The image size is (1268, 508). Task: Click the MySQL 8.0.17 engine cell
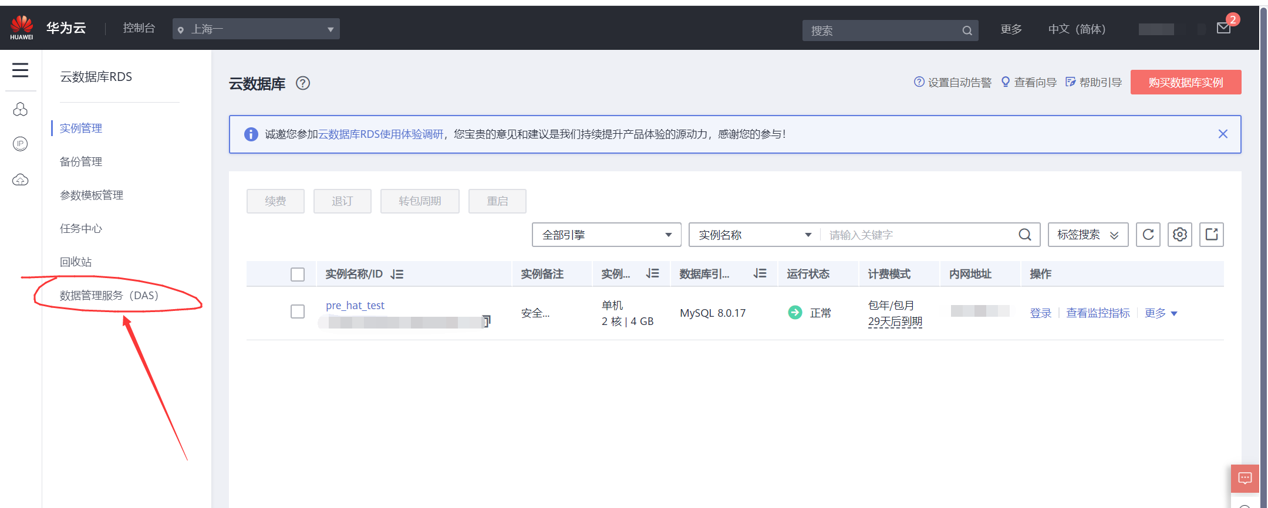point(713,313)
